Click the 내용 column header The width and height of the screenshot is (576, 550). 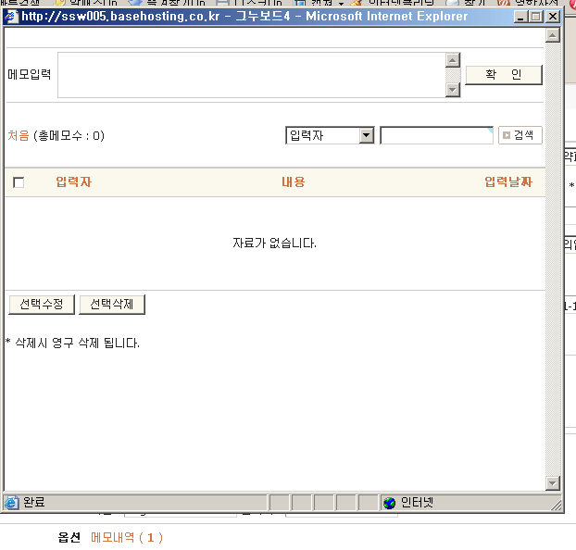pyautogui.click(x=294, y=181)
